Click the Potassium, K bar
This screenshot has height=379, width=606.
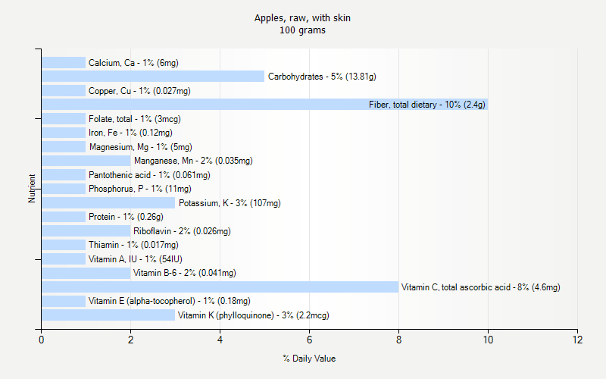pyautogui.click(x=108, y=203)
